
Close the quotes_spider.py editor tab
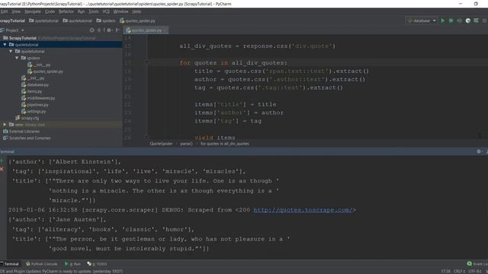(165, 30)
